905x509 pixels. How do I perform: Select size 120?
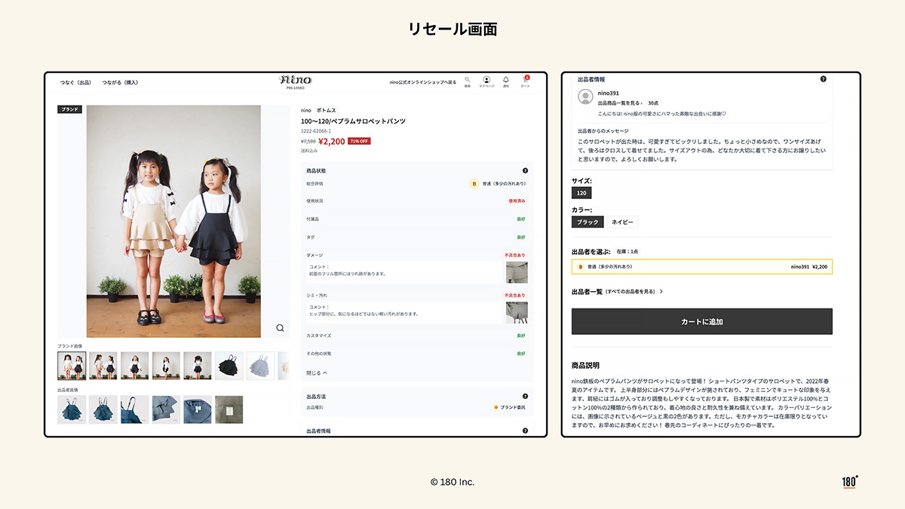[581, 192]
